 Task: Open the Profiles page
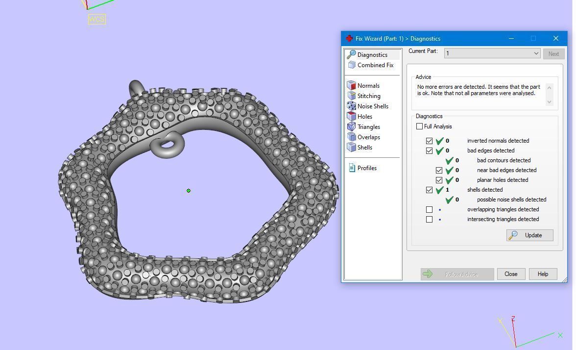point(362,168)
